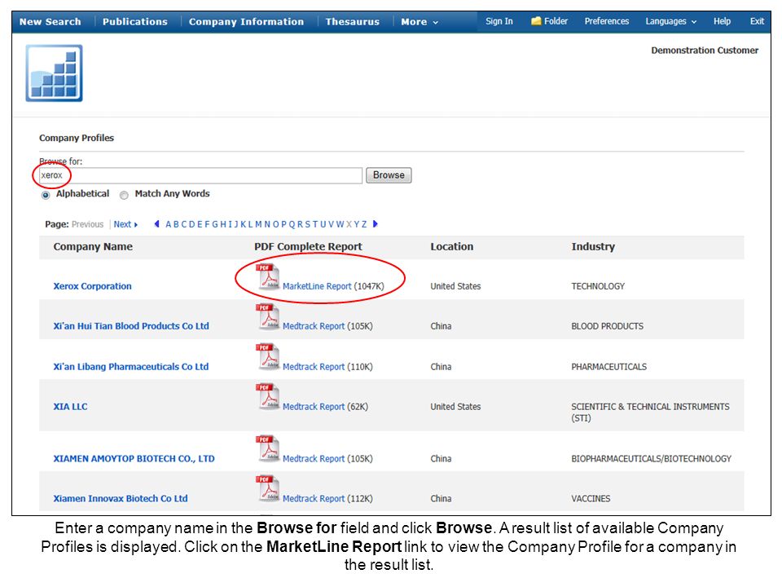The width and height of the screenshot is (782, 587).
Task: Jump to letter A in alphabet index
Action: (x=169, y=224)
